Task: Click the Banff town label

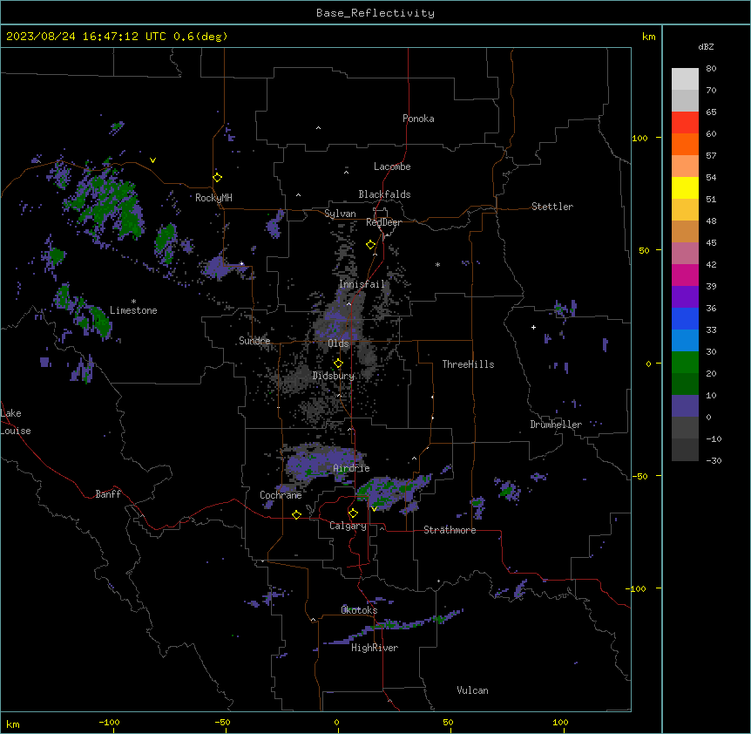Action: 108,494
